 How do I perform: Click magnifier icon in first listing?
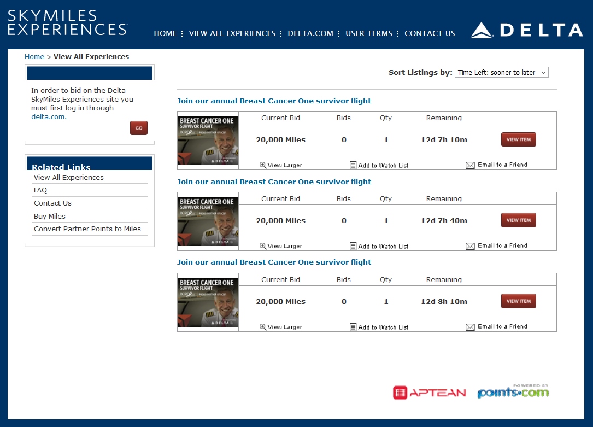click(263, 165)
